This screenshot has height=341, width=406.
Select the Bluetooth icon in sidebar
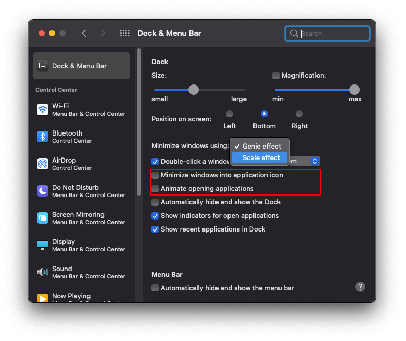43,137
